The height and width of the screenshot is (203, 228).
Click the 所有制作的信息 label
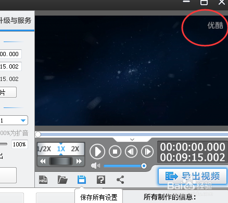click(x=170, y=197)
